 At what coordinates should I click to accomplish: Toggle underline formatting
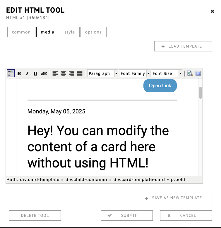[x=35, y=73]
